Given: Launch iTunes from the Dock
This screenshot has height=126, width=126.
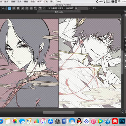Looking at the screenshot, I should pos(43,121).
